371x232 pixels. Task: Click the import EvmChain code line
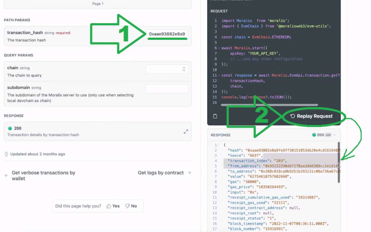pyautogui.click(x=276, y=26)
